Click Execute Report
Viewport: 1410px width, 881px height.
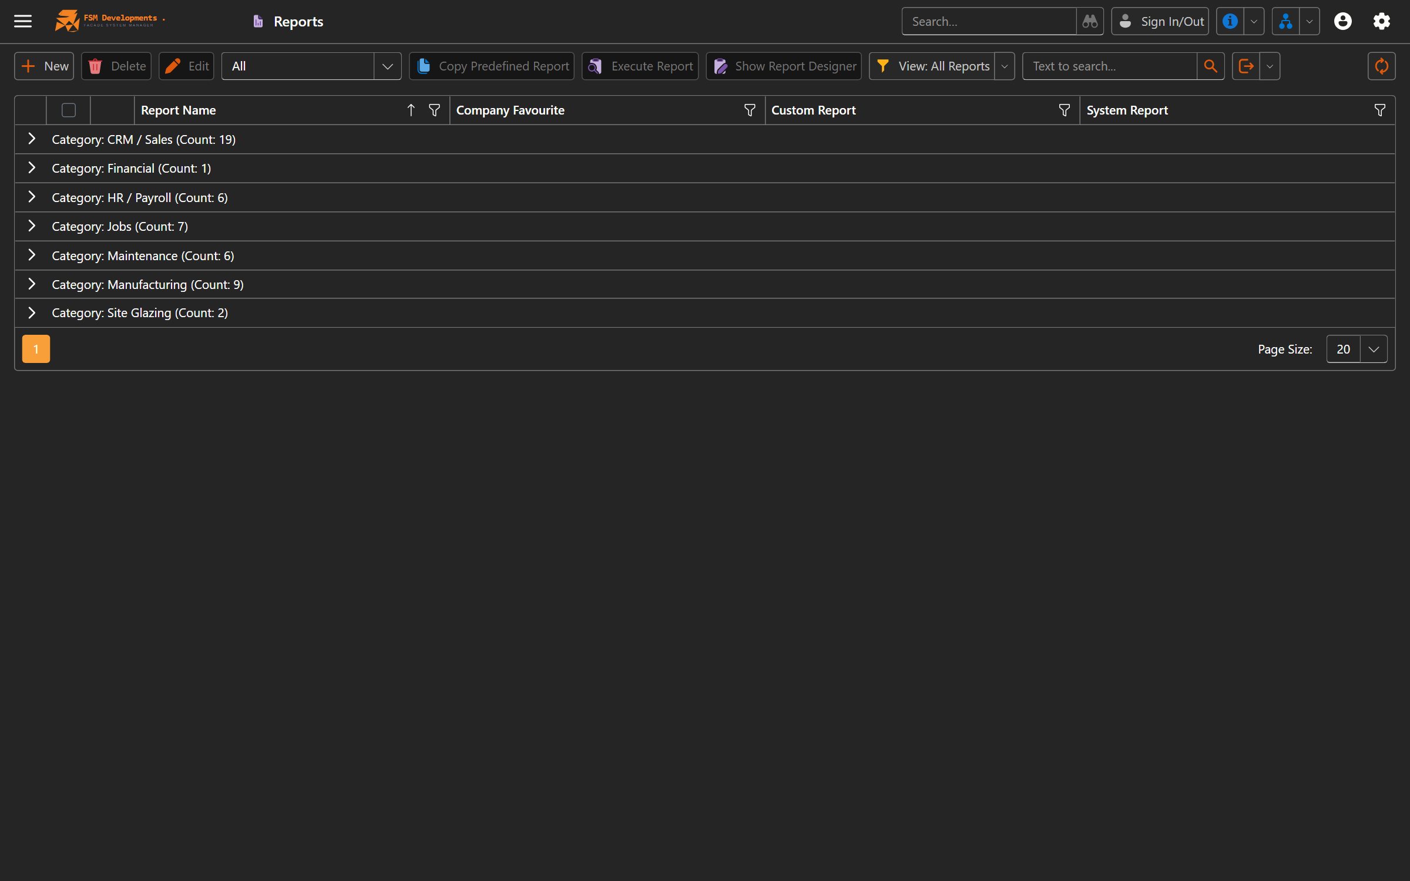click(640, 66)
